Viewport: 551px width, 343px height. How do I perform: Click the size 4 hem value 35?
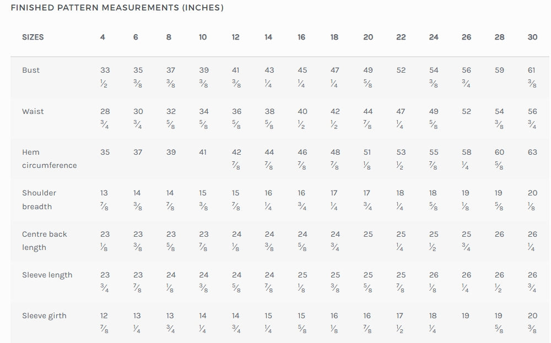105,152
